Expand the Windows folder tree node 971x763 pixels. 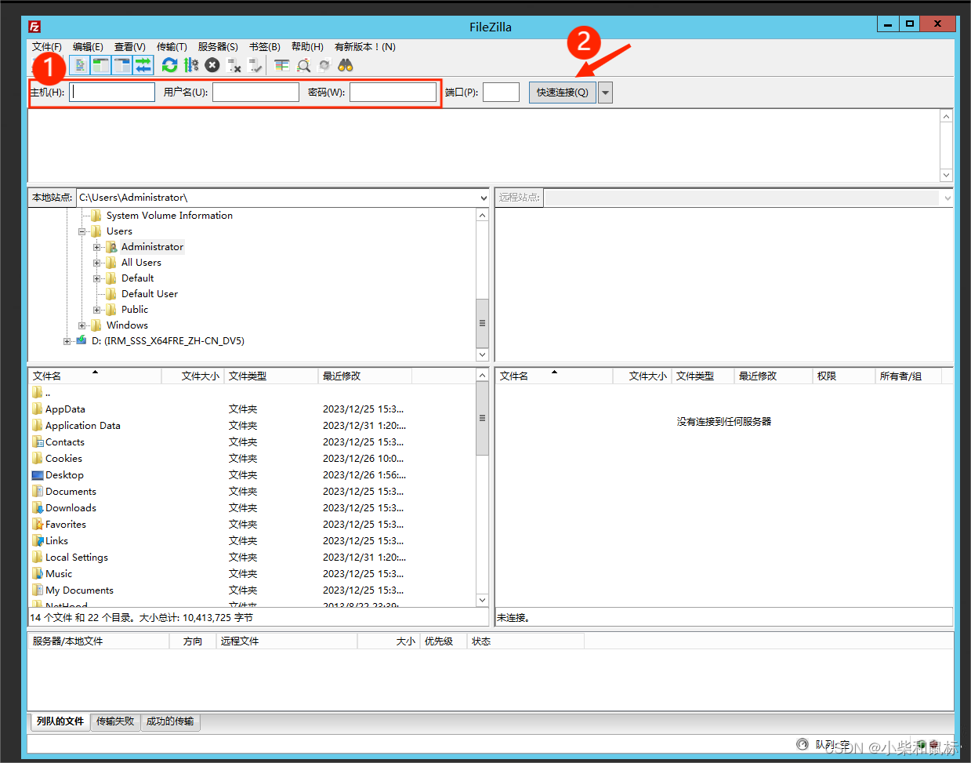[82, 325]
